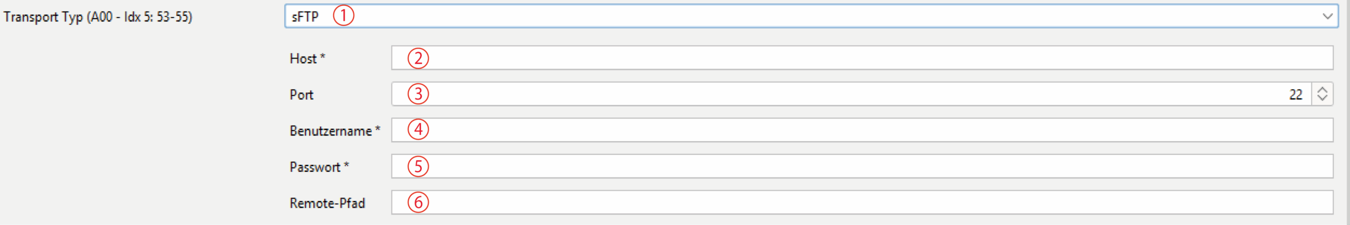Click the Remote-Pfad label
The image size is (1350, 225).
pos(327,203)
